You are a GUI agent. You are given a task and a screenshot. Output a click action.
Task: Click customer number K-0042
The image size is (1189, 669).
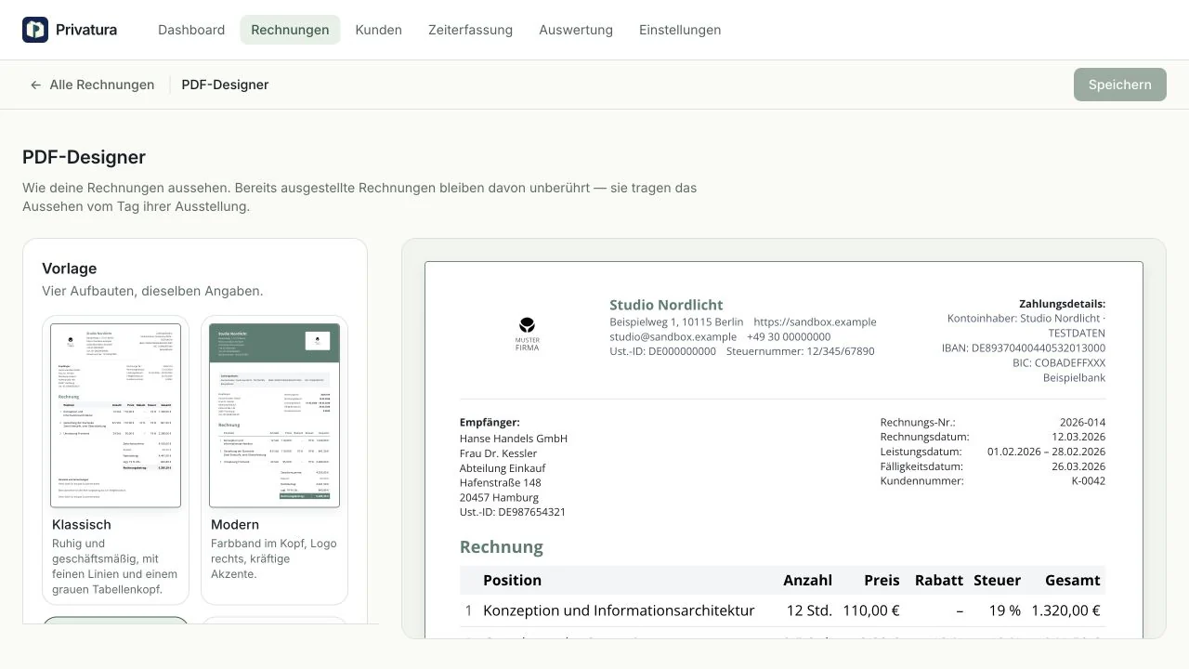coord(1089,482)
